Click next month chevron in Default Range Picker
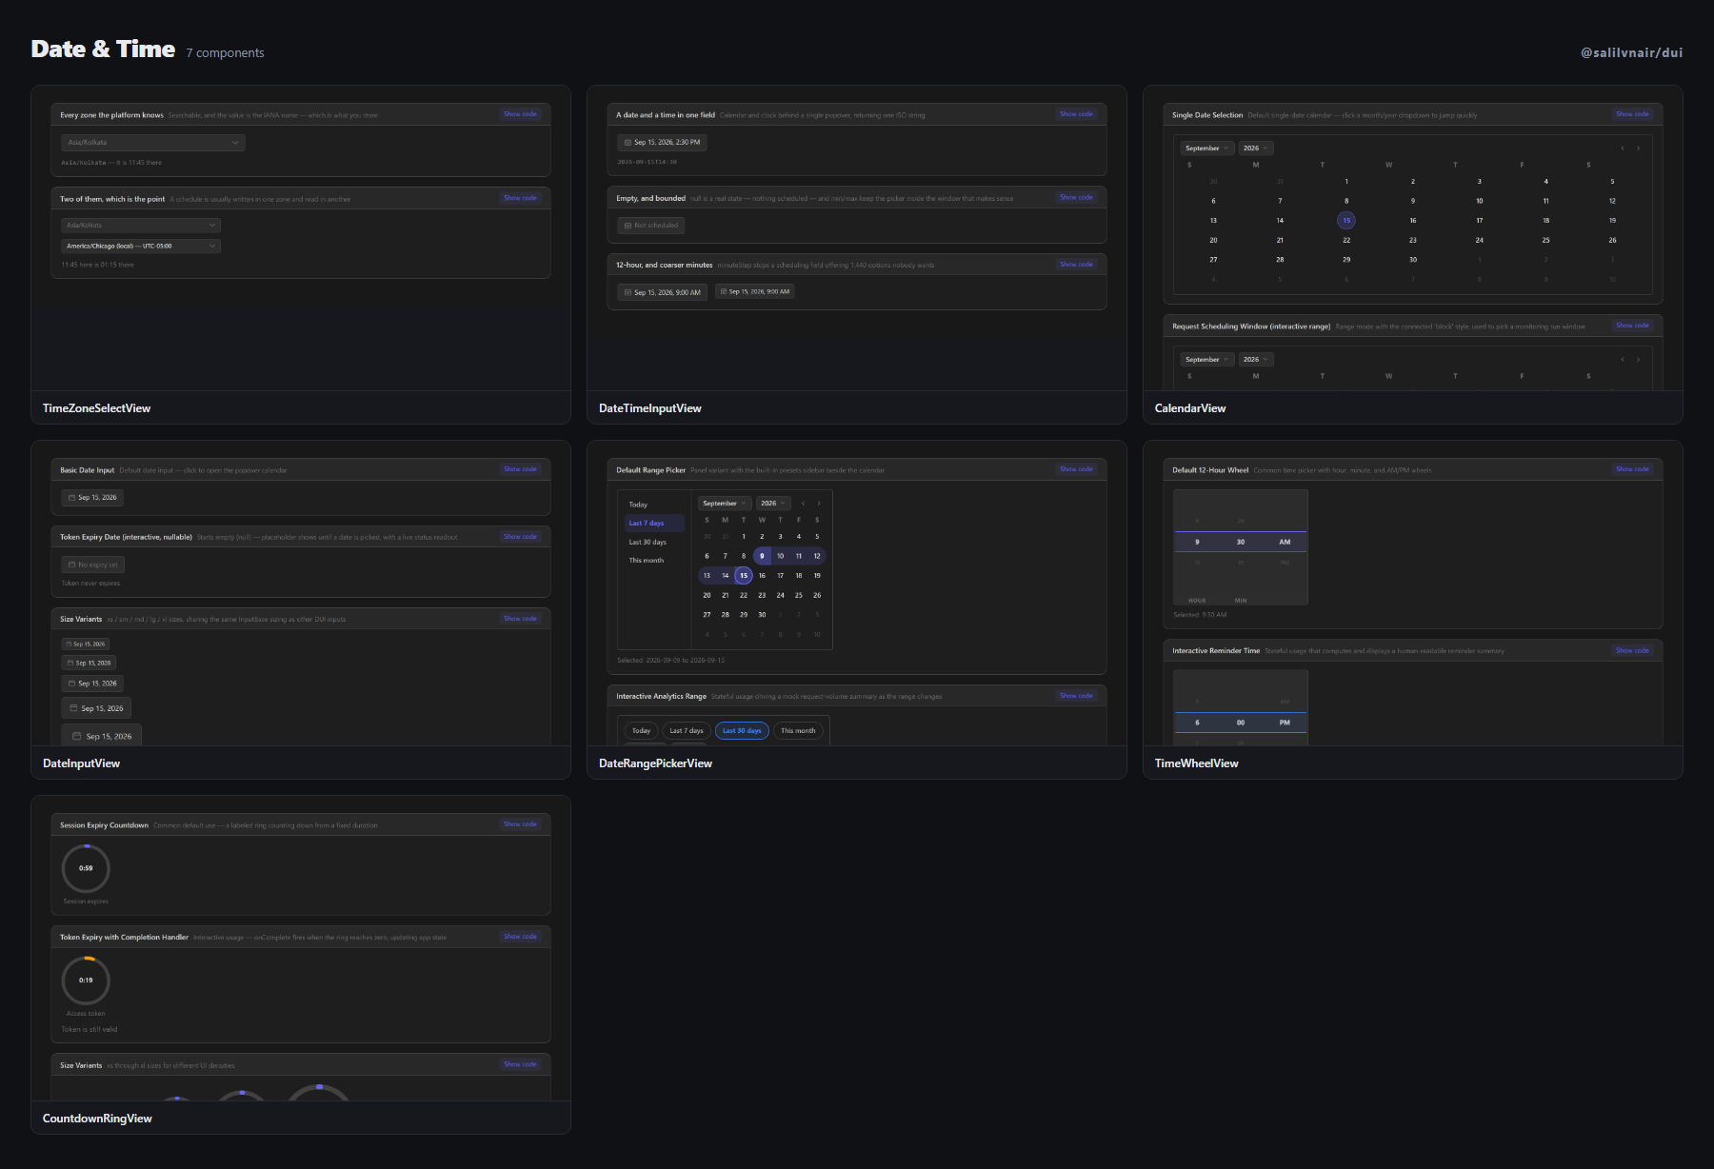This screenshot has height=1169, width=1714. tap(818, 504)
